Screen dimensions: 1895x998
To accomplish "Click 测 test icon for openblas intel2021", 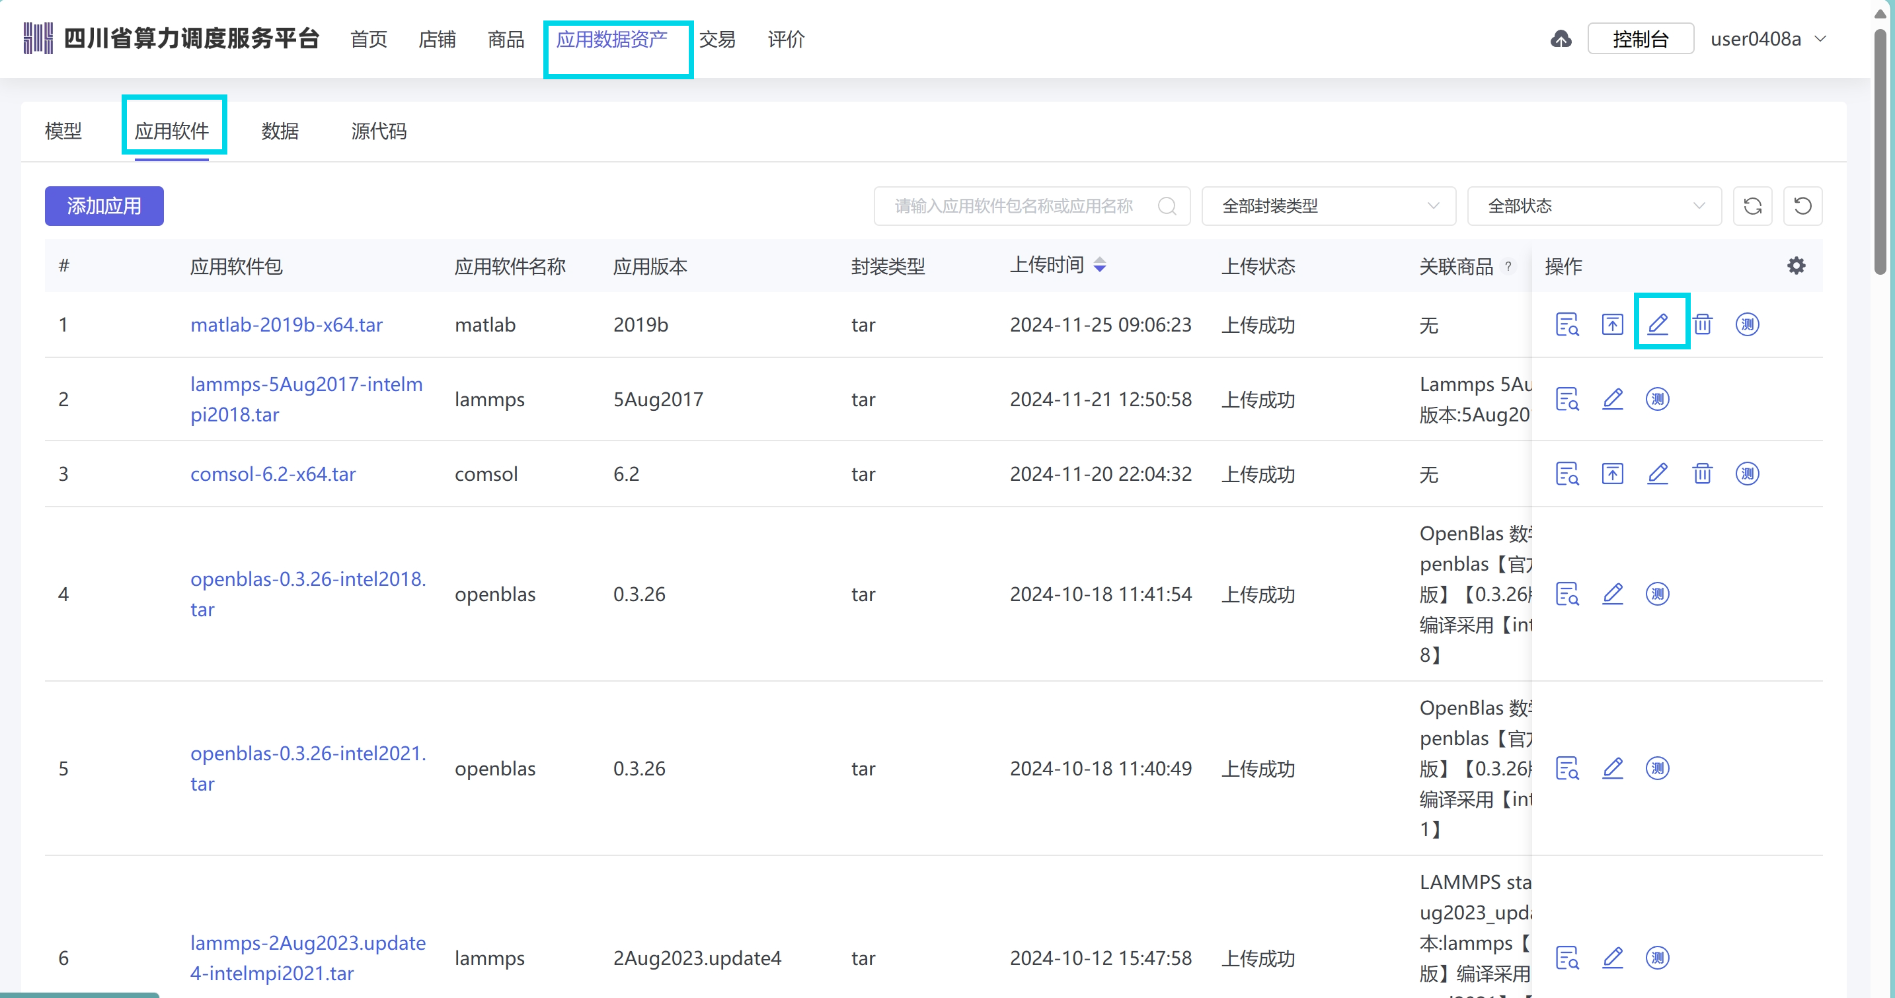I will pyautogui.click(x=1658, y=768).
